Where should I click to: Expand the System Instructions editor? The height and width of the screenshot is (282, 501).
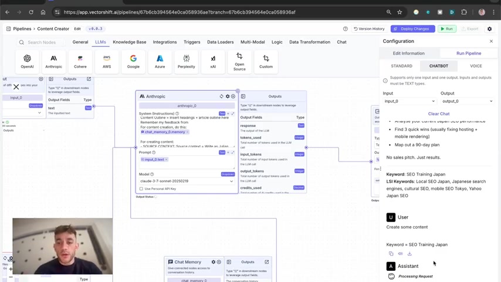pos(233,113)
